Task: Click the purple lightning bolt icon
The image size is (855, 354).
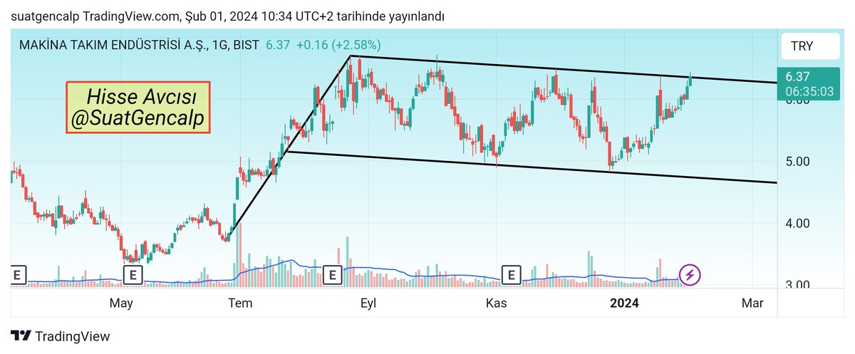Action: 690,274
